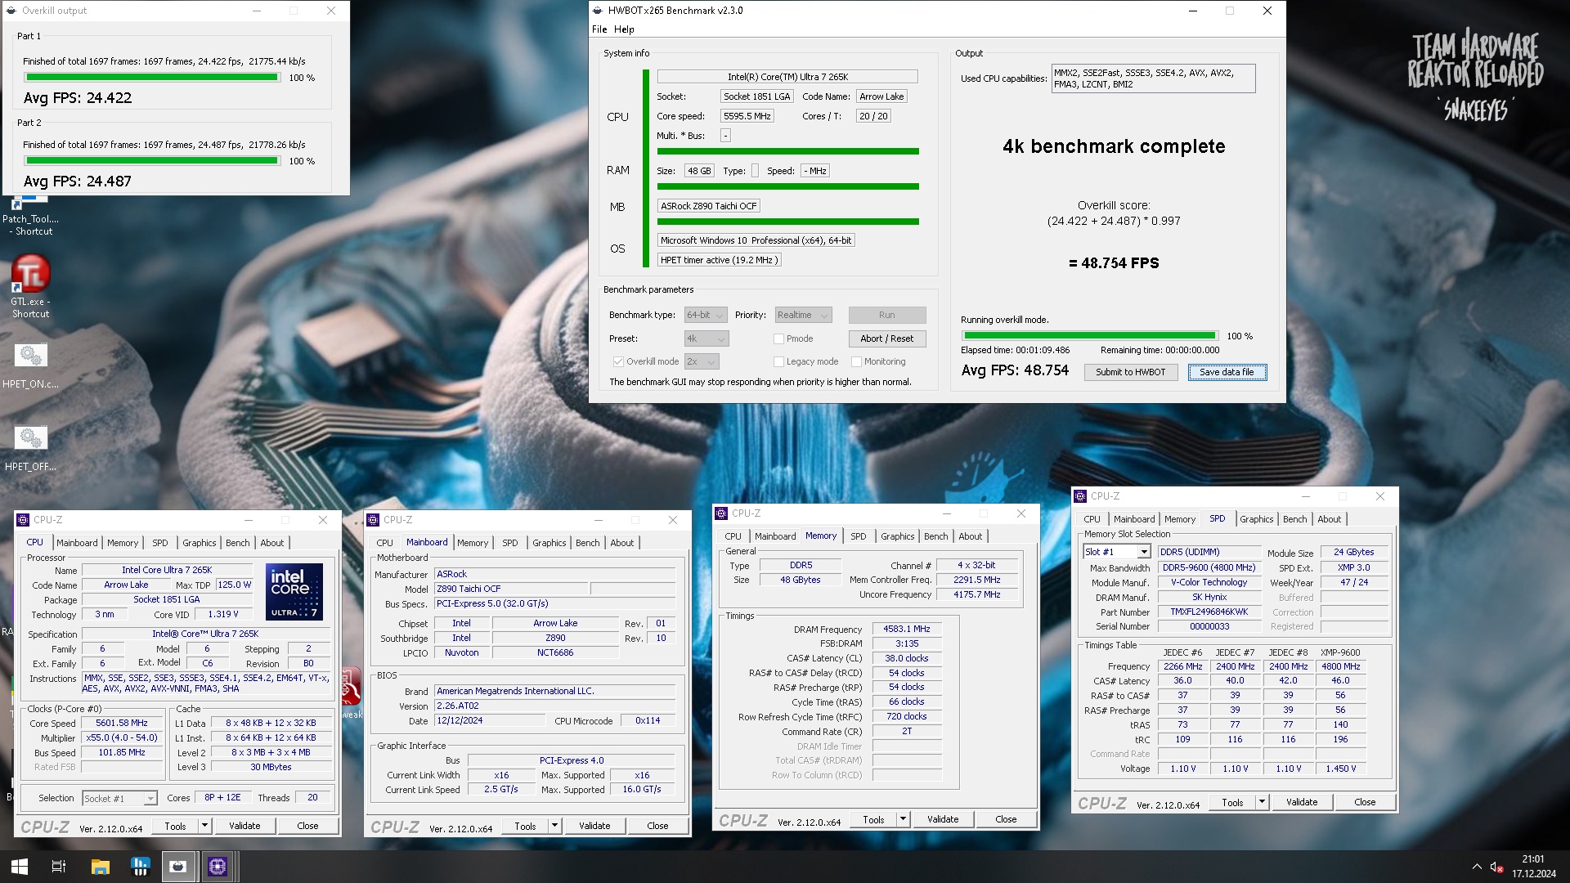The image size is (1570, 883).
Task: Expand Tools arrow in Mainboard window
Action: pos(554,826)
